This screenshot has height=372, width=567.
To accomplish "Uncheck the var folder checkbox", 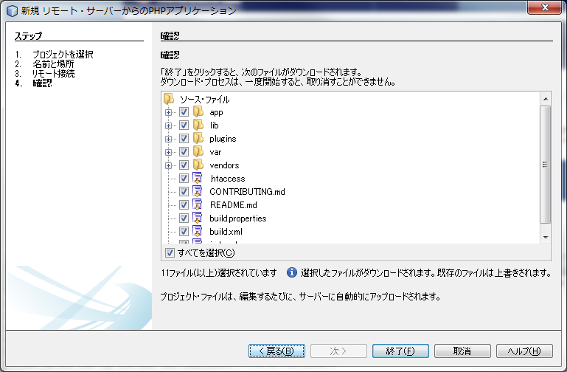I will coord(184,151).
